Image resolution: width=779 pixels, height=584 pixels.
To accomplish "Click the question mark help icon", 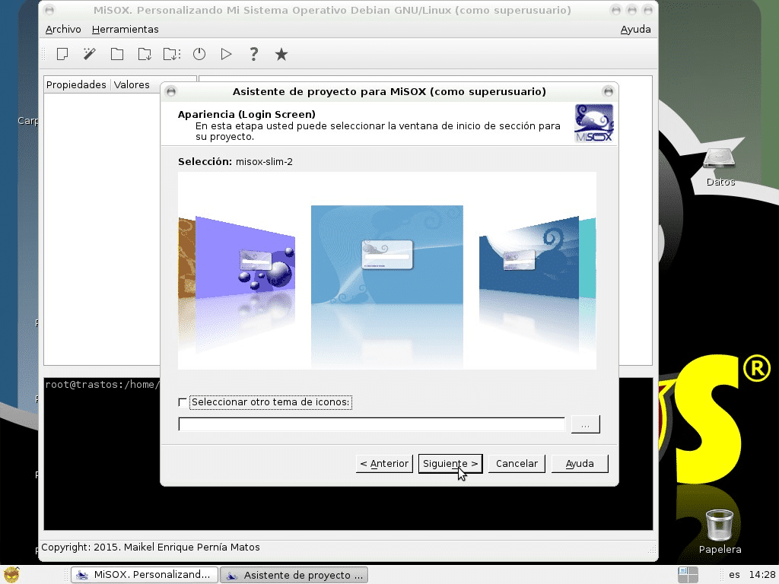I will tap(254, 54).
